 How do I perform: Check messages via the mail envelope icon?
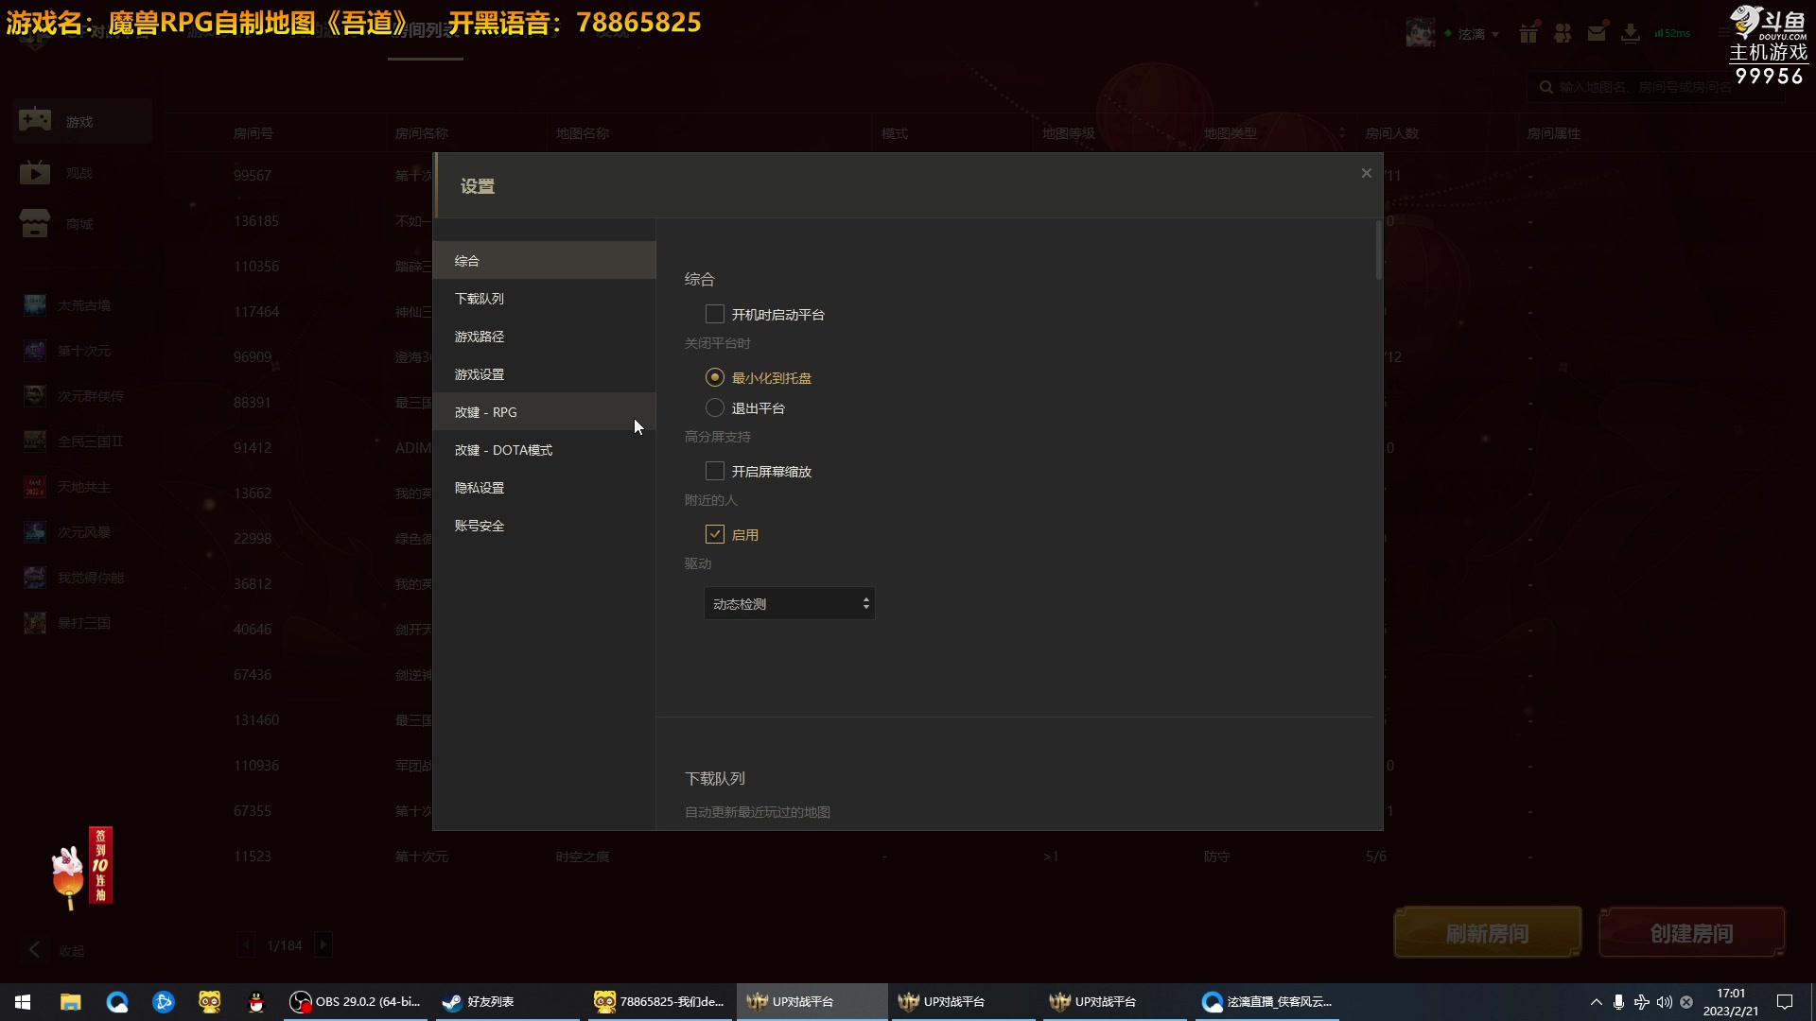coord(1597,32)
